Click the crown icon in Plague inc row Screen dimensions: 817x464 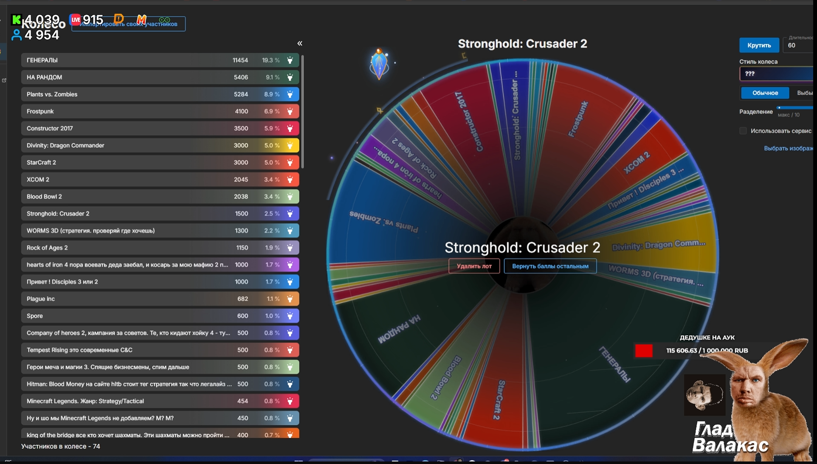click(290, 299)
